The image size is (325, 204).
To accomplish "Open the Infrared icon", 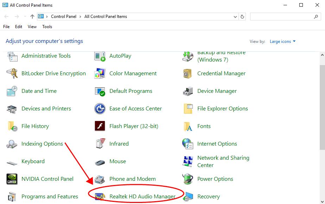I will 100,144.
